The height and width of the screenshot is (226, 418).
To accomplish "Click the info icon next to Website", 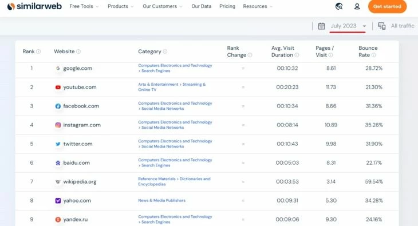I will (x=78, y=51).
